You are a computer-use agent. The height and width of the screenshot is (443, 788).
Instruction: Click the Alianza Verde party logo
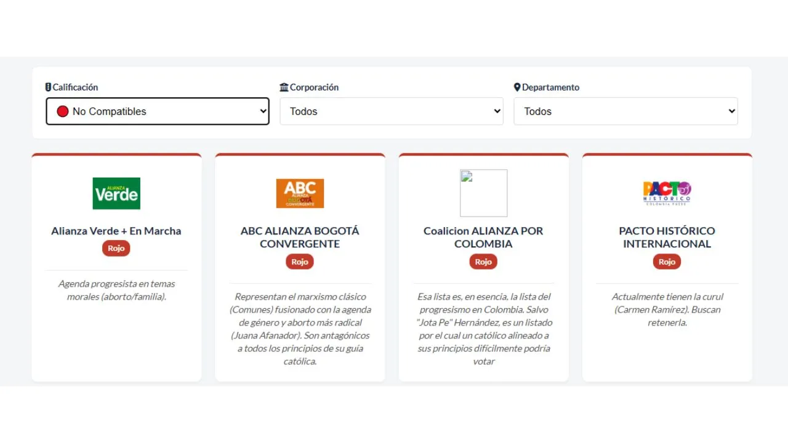click(116, 193)
